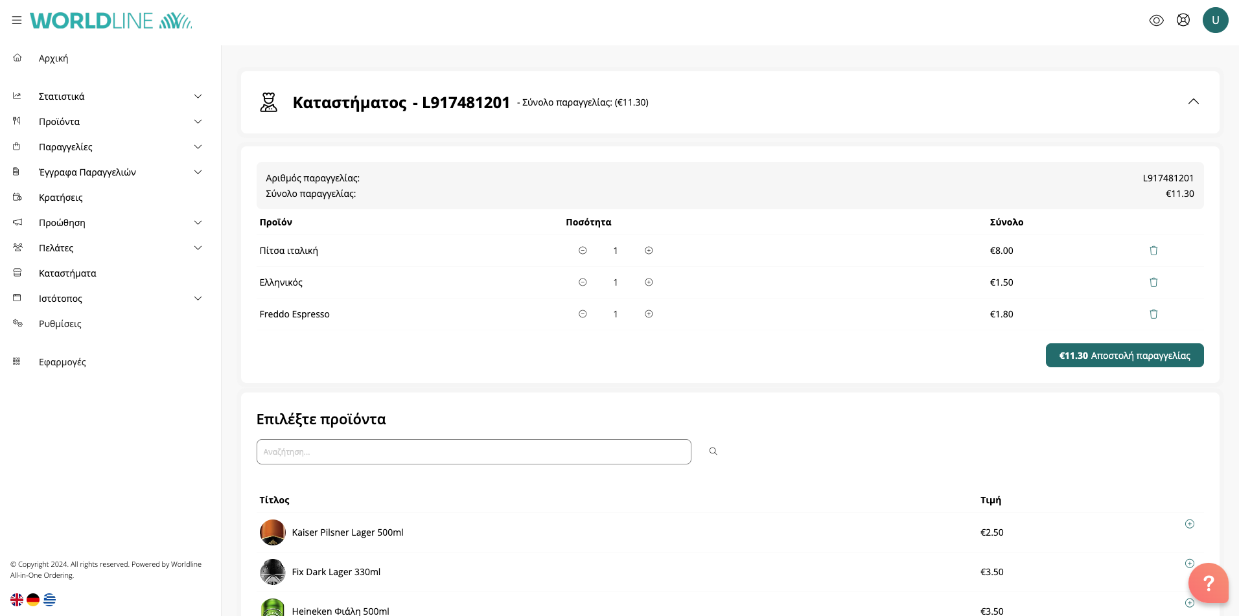1239x616 pixels.
Task: Switch language to German flag
Action: (x=33, y=600)
